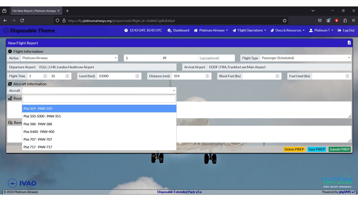Click the Route text area
The width and height of the screenshot is (358, 201).
(179, 110)
